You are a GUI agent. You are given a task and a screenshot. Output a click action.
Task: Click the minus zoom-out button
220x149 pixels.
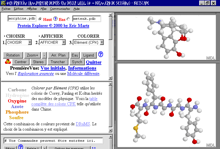(x=44, y=55)
